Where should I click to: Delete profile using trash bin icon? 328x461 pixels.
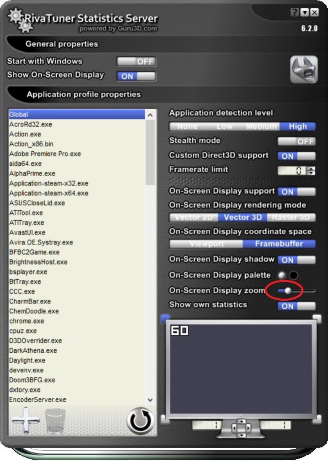point(55,421)
